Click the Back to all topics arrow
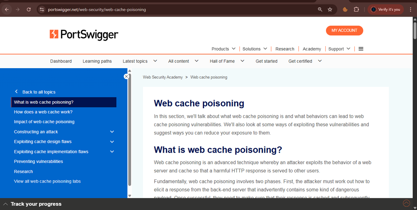 [16, 91]
